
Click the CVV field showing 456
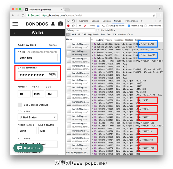click(52, 94)
